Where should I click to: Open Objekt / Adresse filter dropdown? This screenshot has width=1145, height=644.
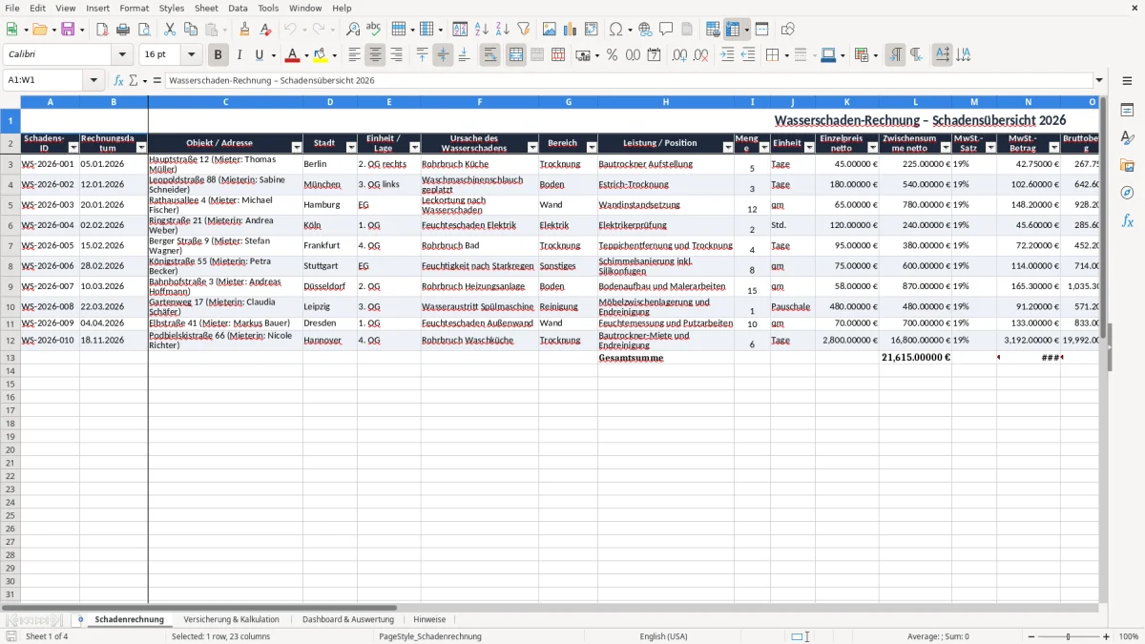297,148
